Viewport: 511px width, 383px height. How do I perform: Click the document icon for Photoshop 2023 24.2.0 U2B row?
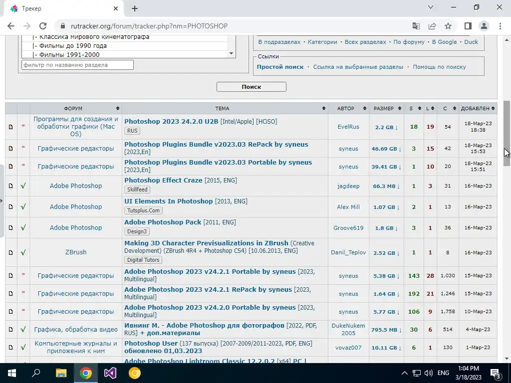pyautogui.click(x=11, y=127)
